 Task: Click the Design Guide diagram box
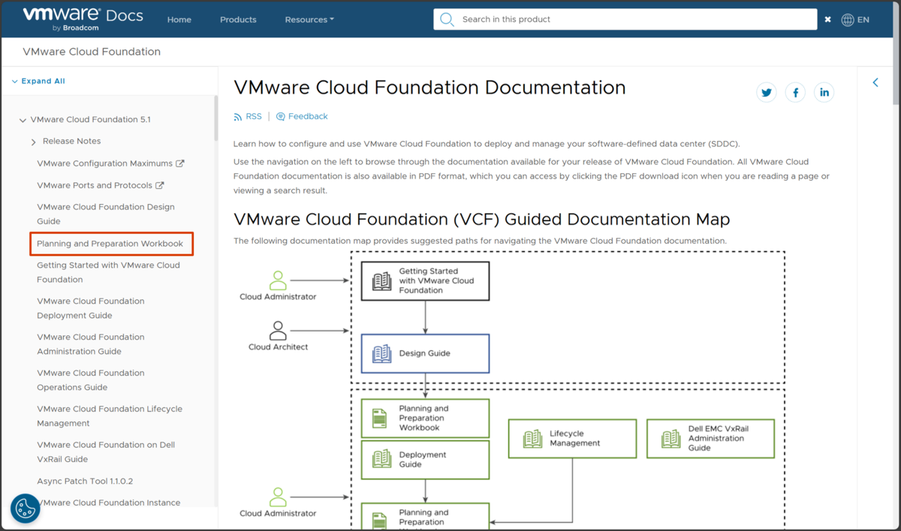425,353
